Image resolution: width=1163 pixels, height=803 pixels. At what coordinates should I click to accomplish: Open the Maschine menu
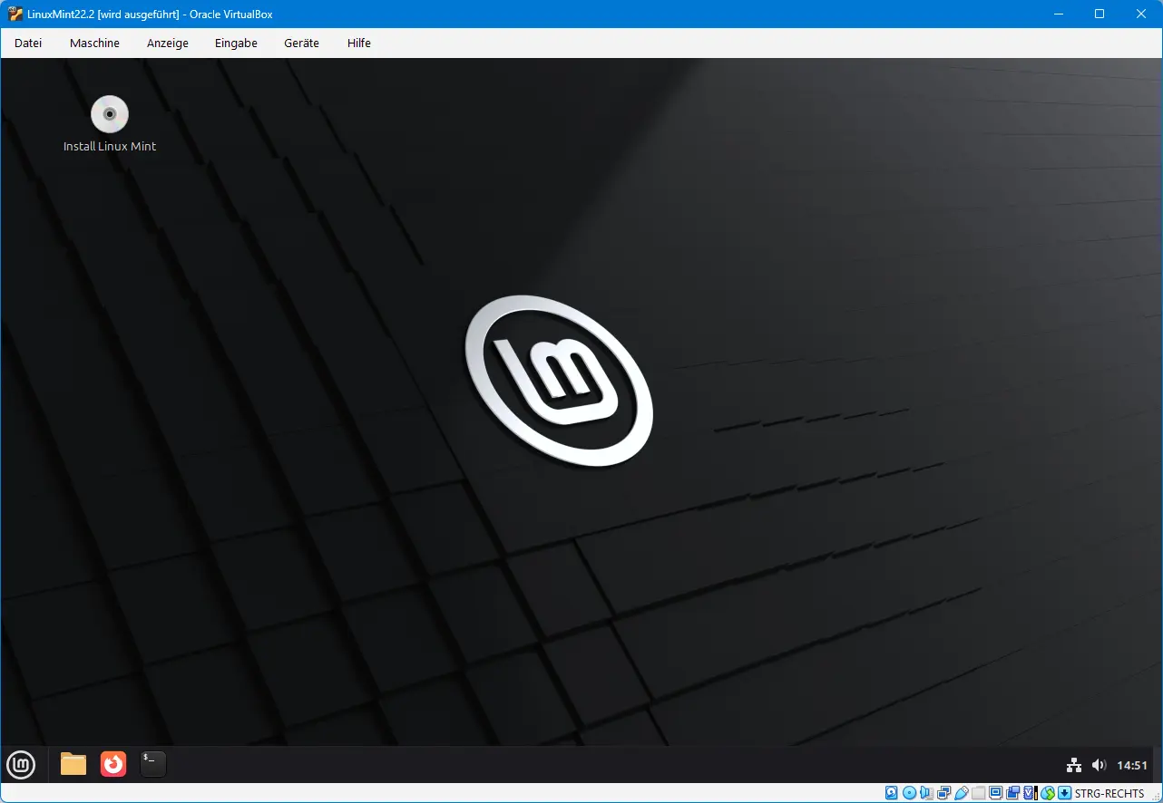pyautogui.click(x=94, y=43)
